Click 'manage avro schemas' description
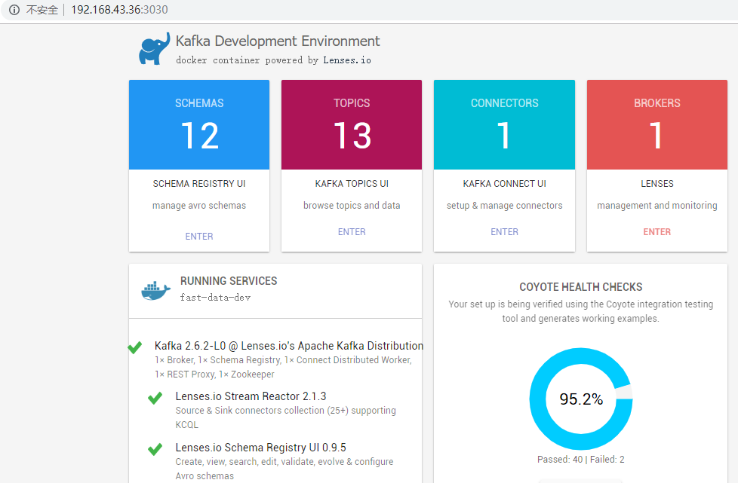This screenshot has height=483, width=738. click(x=199, y=205)
